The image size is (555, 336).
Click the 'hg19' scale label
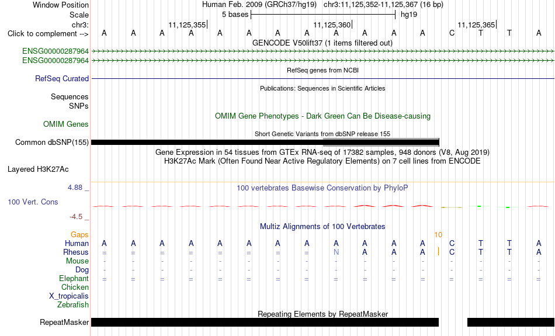point(409,15)
